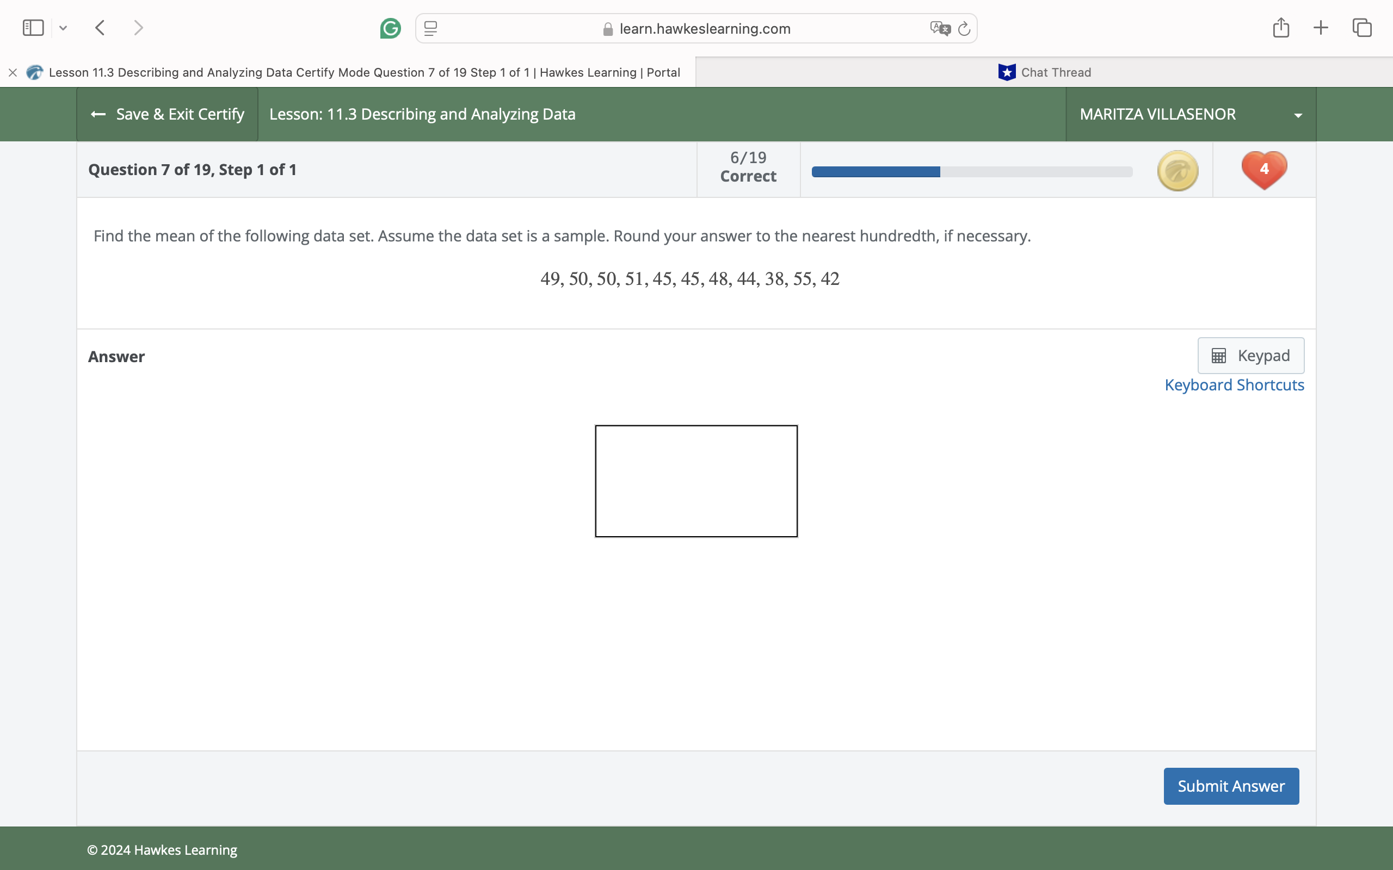Viewport: 1393px width, 870px height.
Task: Click inside the answer input box
Action: click(x=696, y=481)
